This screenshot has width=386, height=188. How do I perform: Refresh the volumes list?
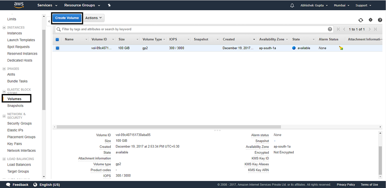[361, 20]
